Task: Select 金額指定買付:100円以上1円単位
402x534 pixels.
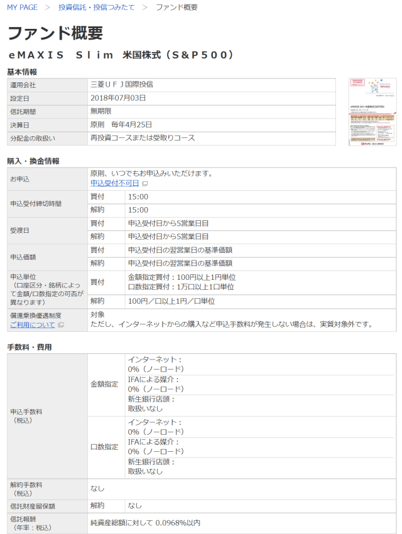Action: pyautogui.click(x=182, y=277)
